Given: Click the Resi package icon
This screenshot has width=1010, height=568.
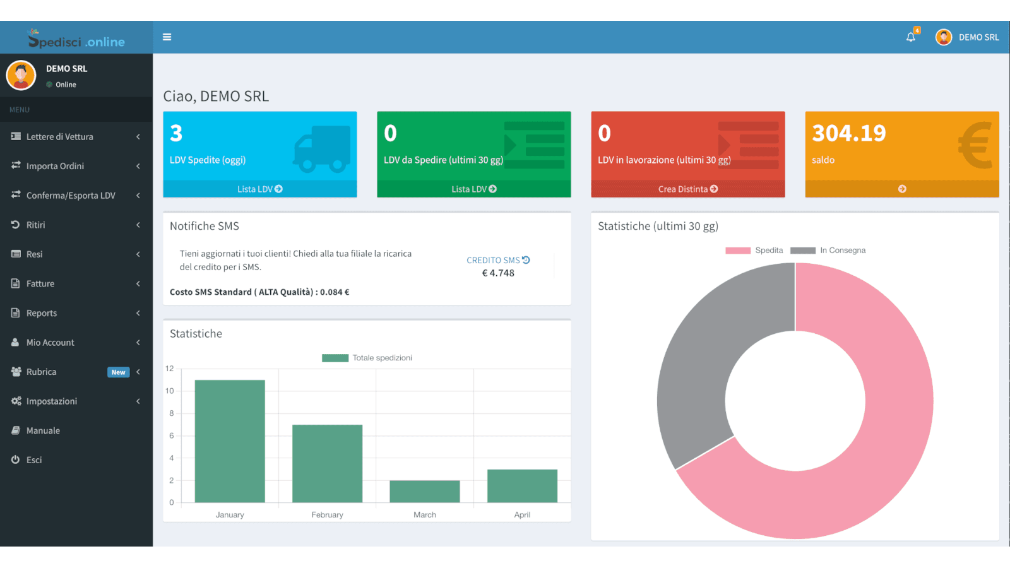Looking at the screenshot, I should [x=15, y=254].
